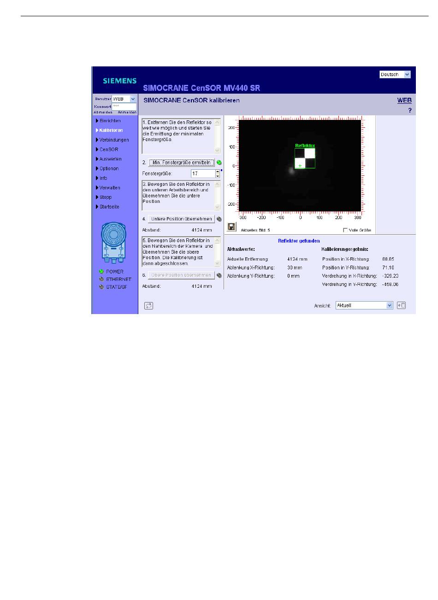
Task: Click green status LED beside Min. Fenstergröße ermitteln
Action: coord(219,163)
